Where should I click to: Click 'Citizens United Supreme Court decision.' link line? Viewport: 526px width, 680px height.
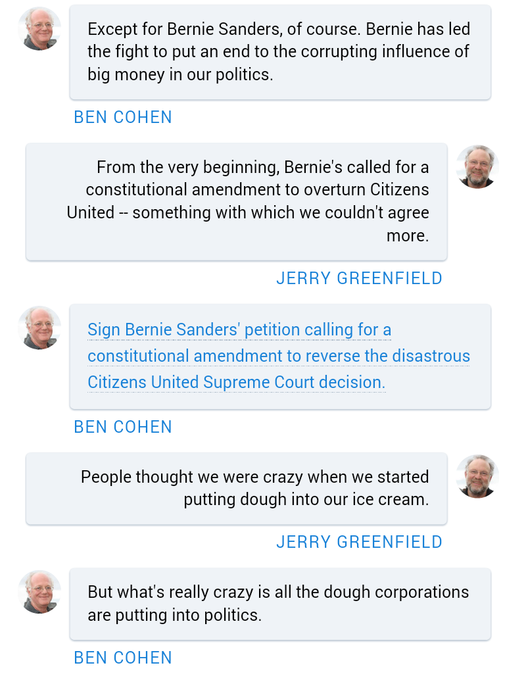click(x=237, y=382)
